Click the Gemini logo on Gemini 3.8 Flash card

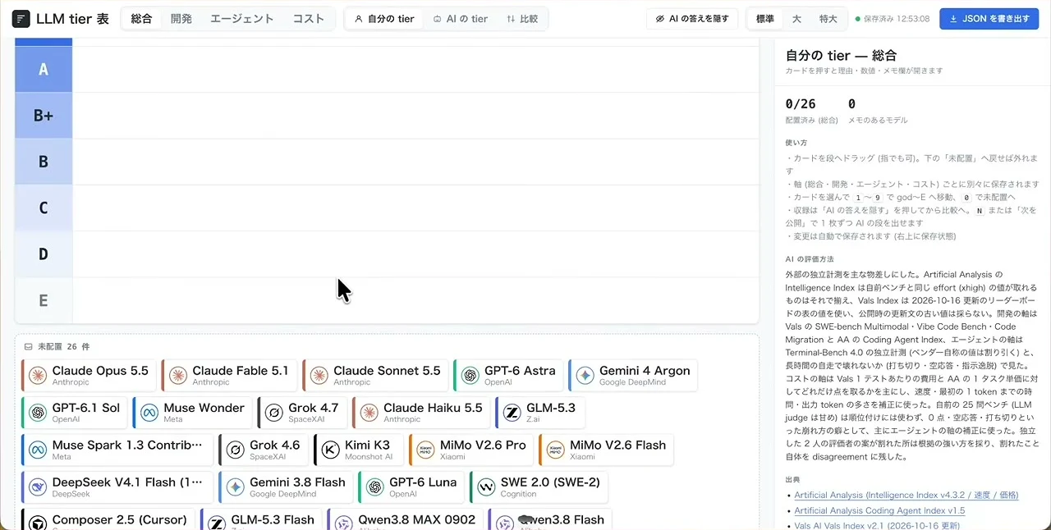[236, 487]
